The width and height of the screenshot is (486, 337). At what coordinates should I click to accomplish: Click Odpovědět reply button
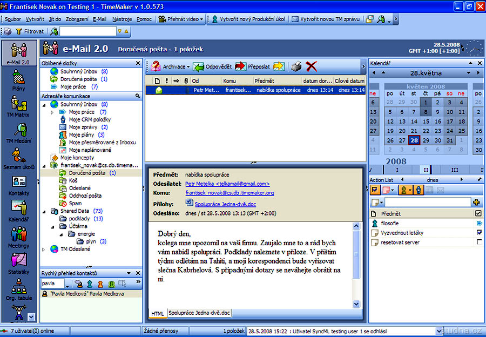[212, 66]
